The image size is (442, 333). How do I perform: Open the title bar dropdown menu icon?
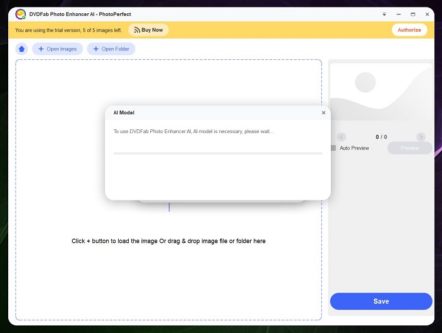384,14
